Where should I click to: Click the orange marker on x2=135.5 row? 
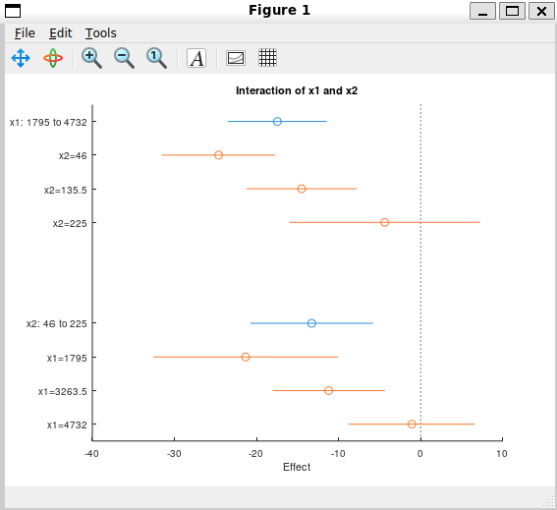point(302,189)
